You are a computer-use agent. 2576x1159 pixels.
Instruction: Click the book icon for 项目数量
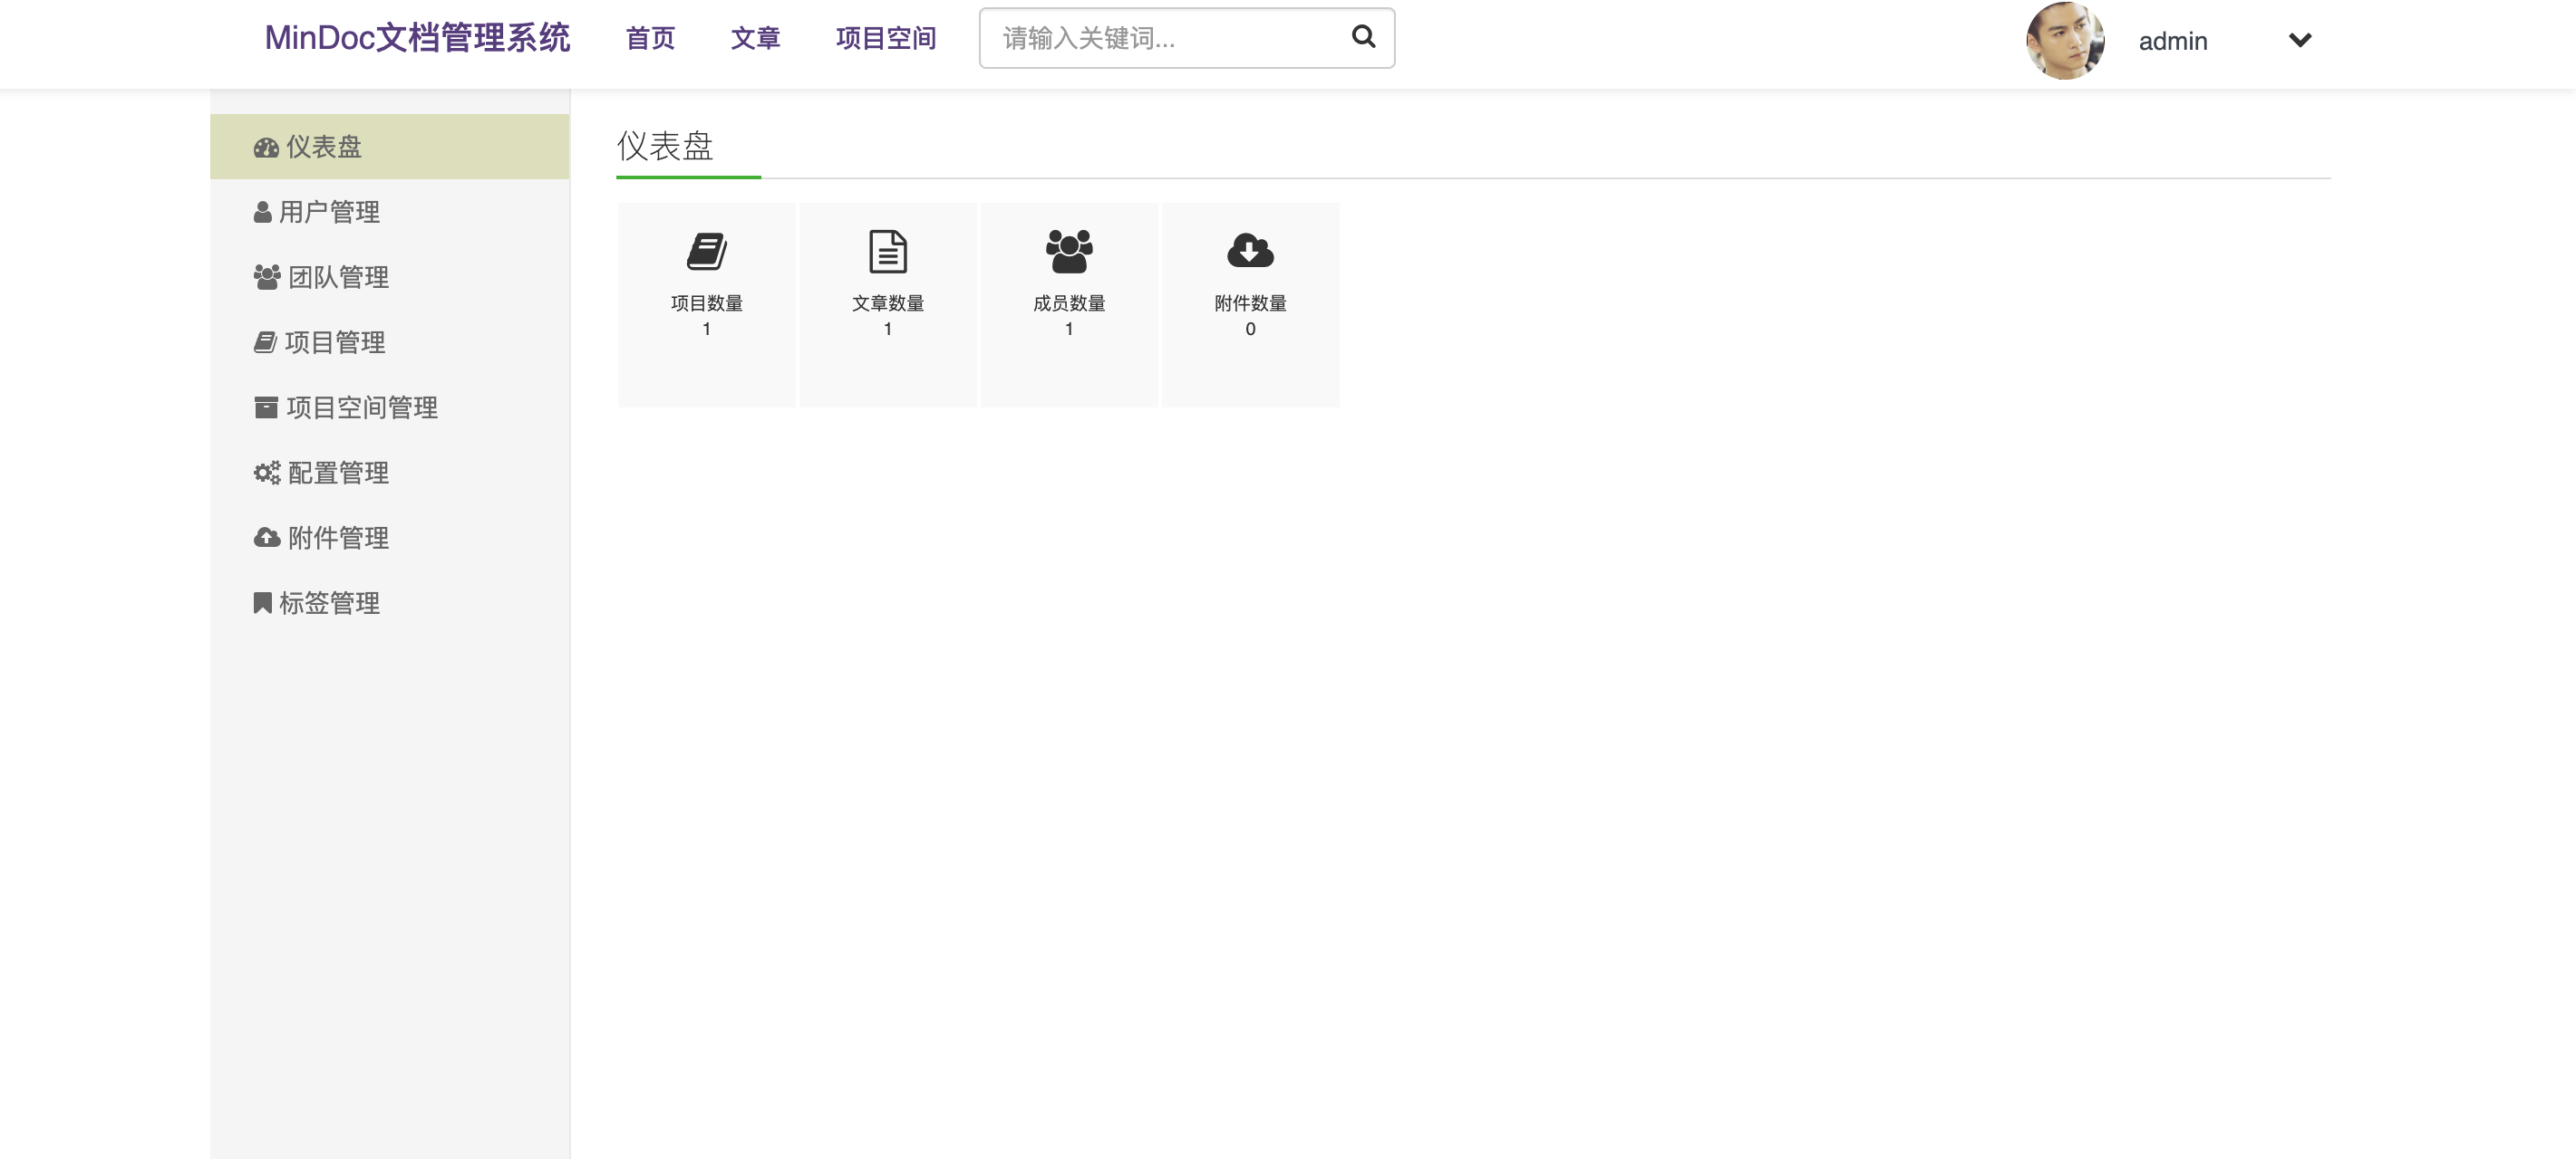(706, 252)
